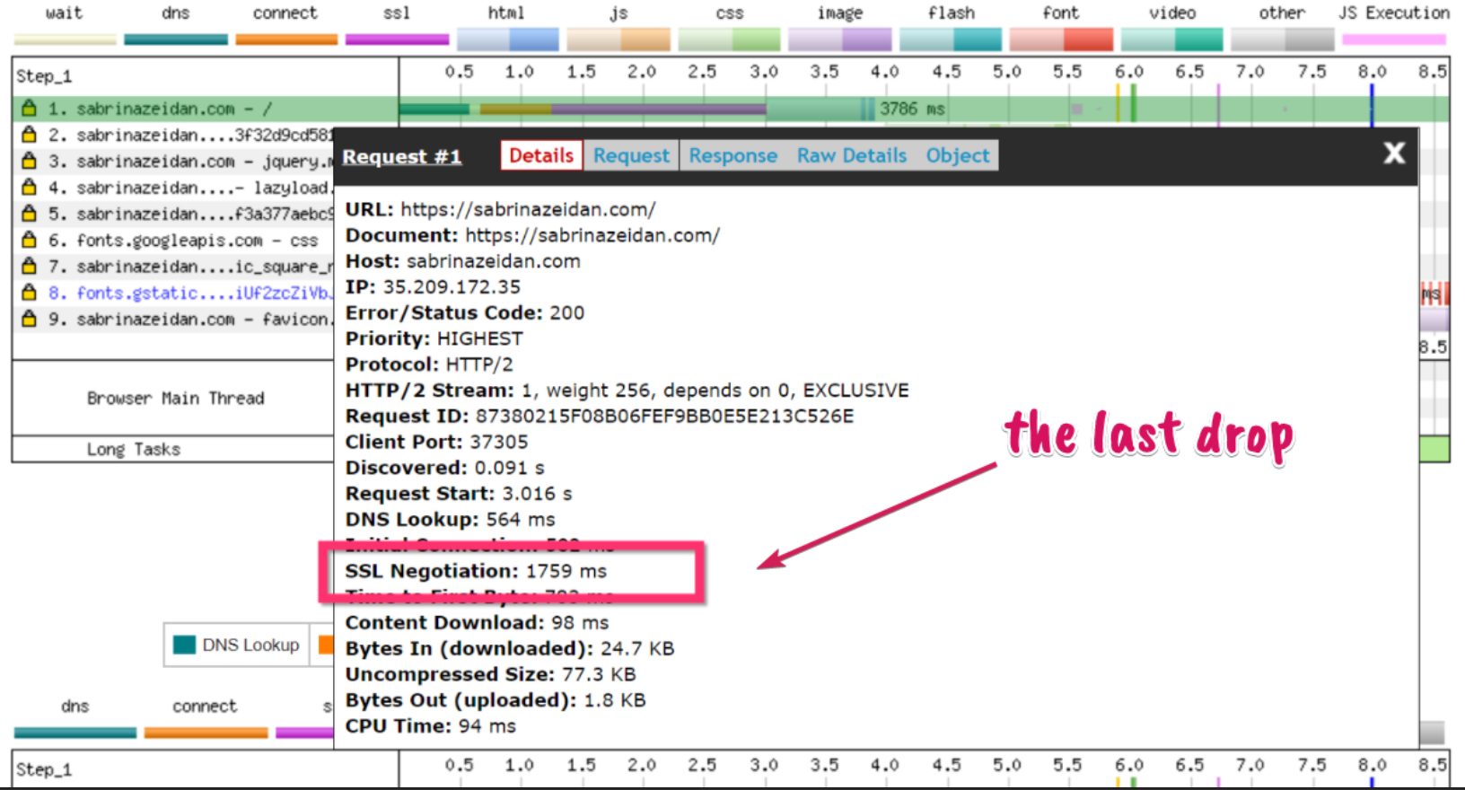1465x790 pixels.
Task: Click the JS Execution legend color bar
Action: [1394, 39]
